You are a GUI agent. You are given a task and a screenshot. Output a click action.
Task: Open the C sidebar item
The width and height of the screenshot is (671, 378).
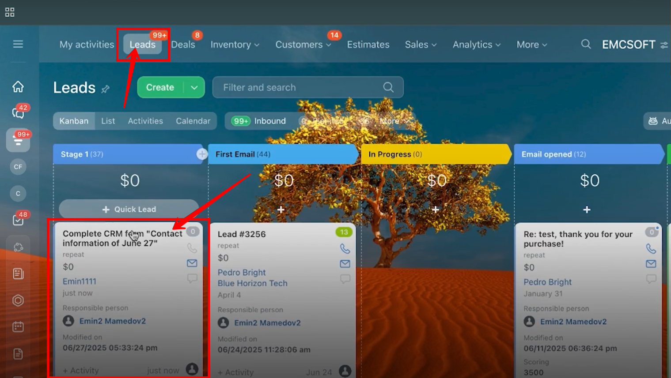18,194
